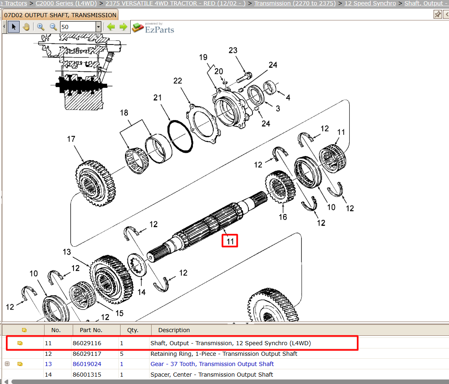
Task: Click part number link 86019024
Action: tap(87, 364)
